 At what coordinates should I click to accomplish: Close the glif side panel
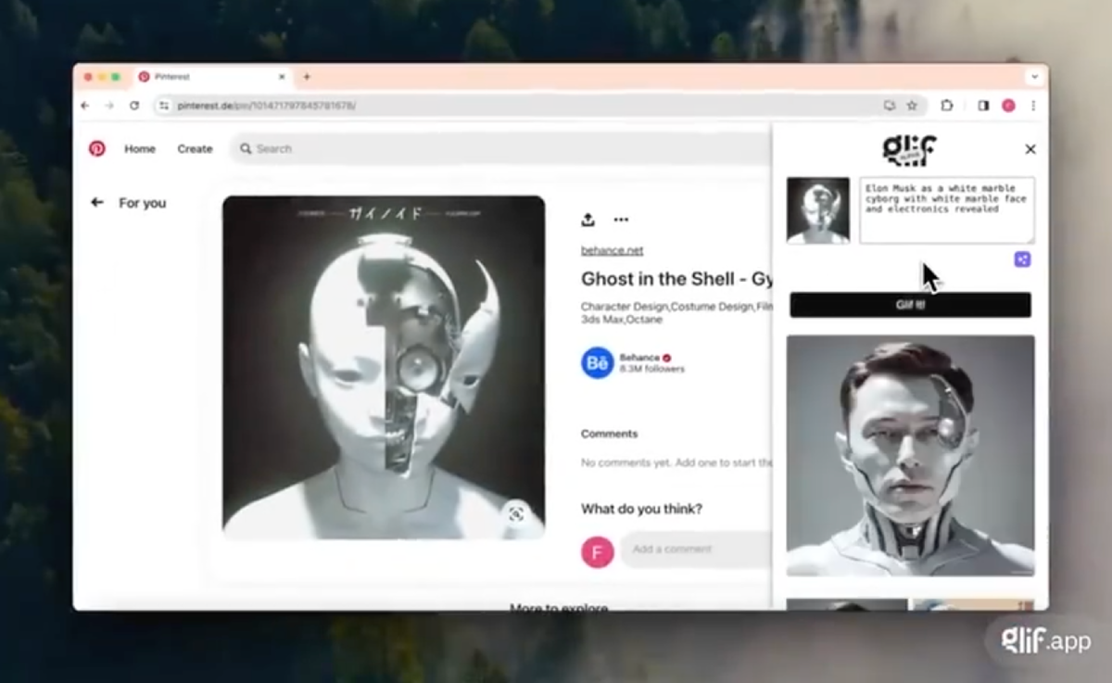point(1030,149)
